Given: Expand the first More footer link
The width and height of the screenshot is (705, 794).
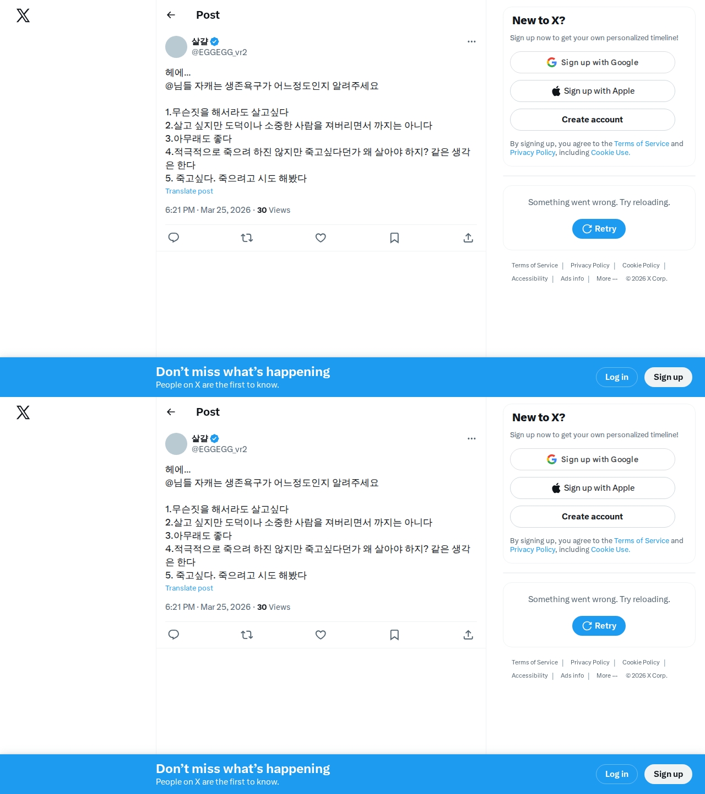Looking at the screenshot, I should coord(607,278).
